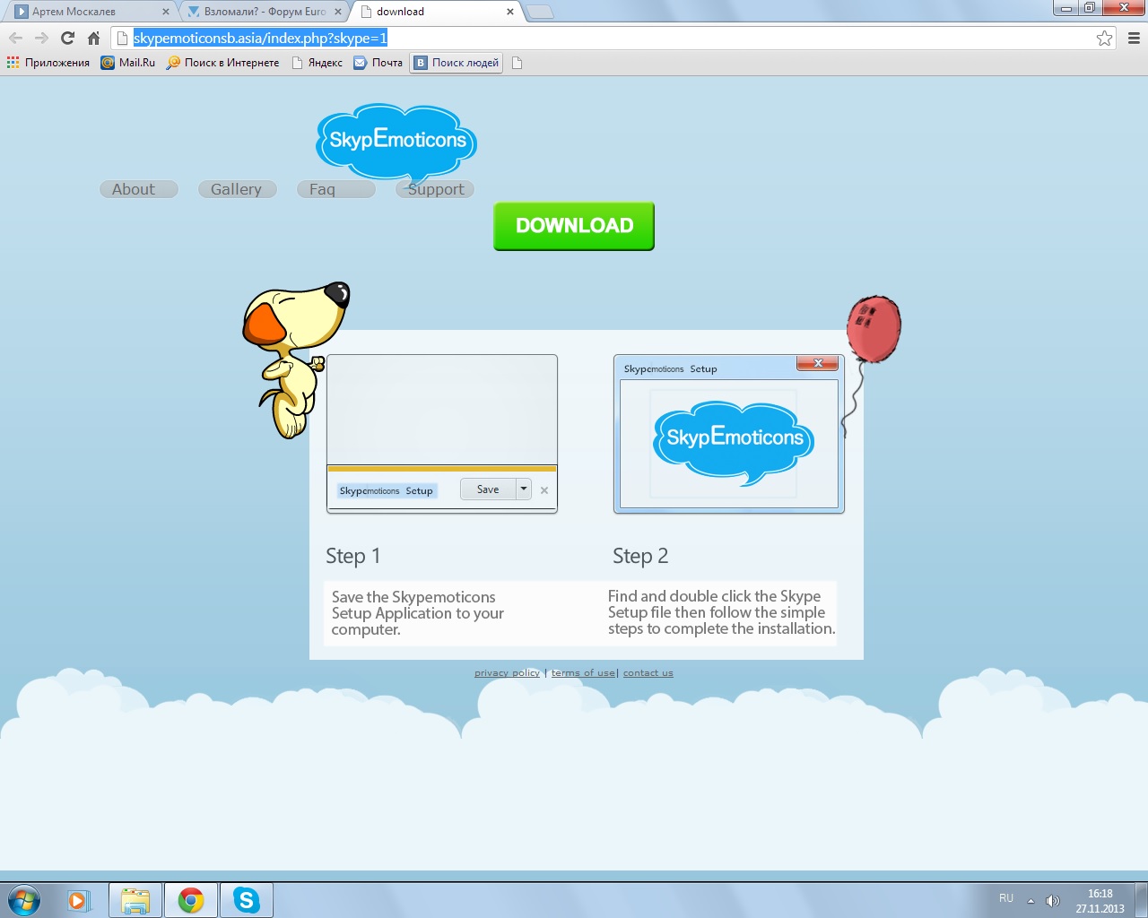The width and height of the screenshot is (1148, 918).
Task: Open the volume speaker tray icon
Action: pos(1053,900)
